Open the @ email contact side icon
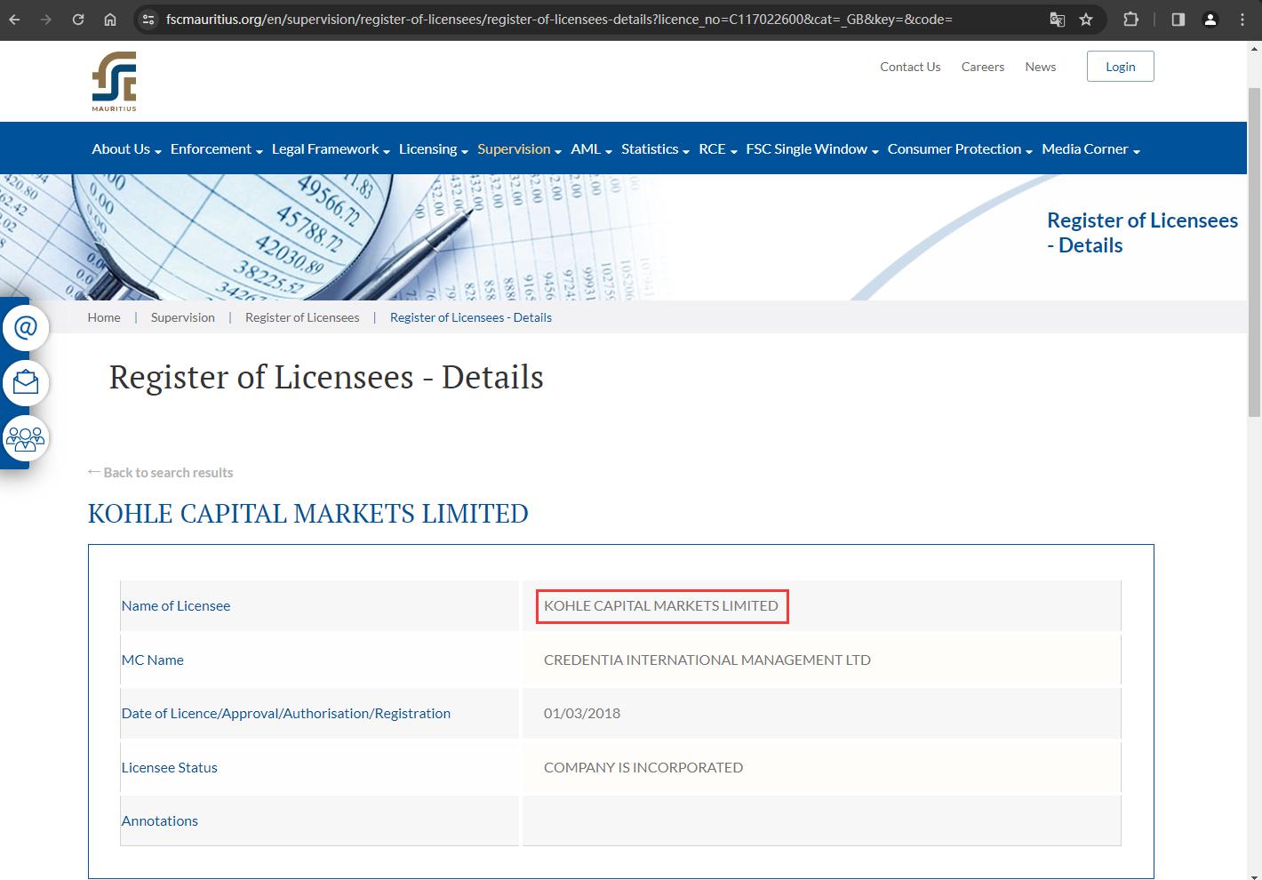The image size is (1262, 880). point(26,328)
